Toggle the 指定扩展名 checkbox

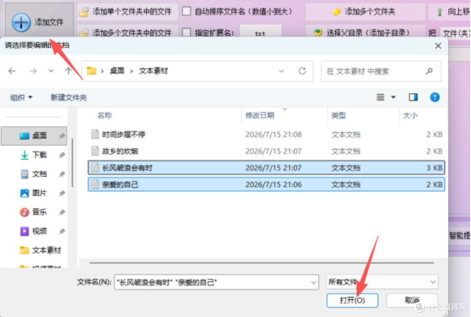pos(187,32)
